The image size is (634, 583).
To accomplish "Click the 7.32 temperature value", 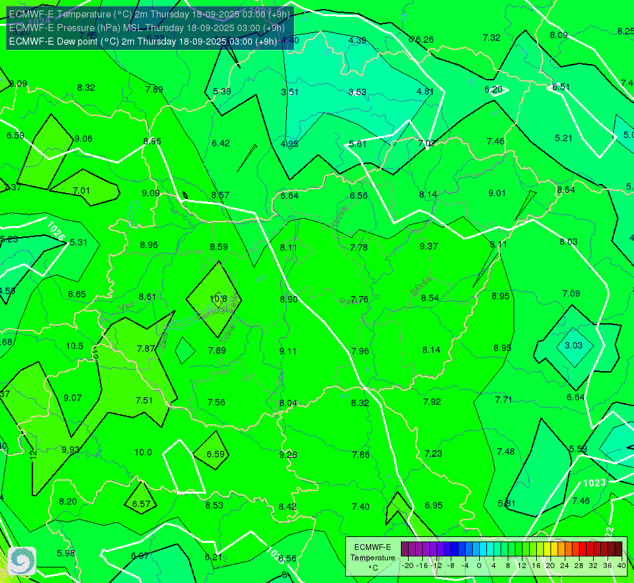I will 492,38.
